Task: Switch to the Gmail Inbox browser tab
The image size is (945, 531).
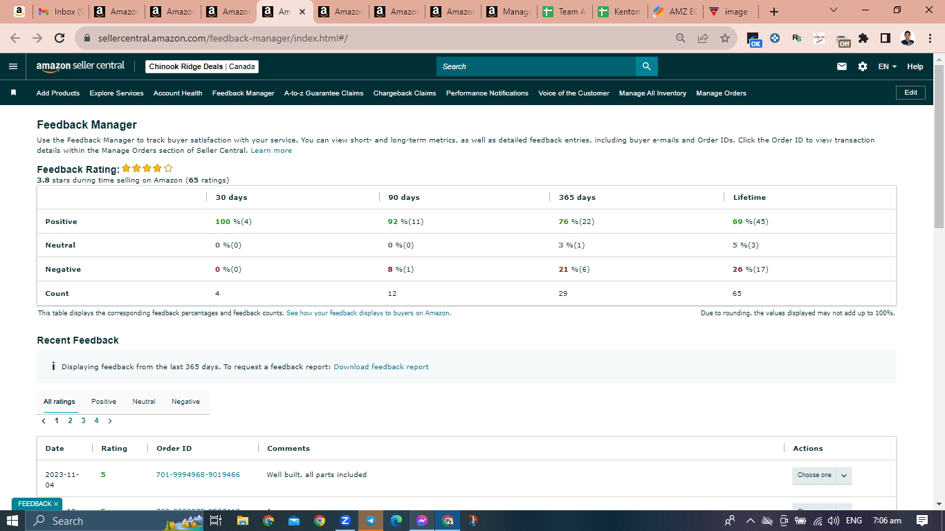Action: [59, 12]
